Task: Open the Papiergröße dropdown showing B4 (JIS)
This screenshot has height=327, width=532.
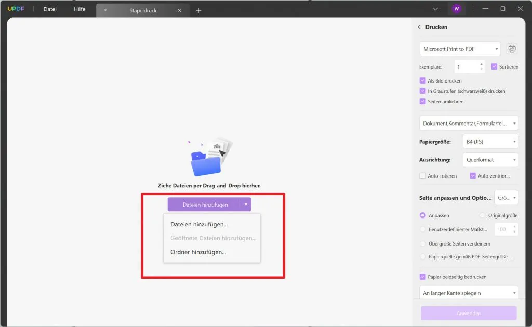Action: 490,141
